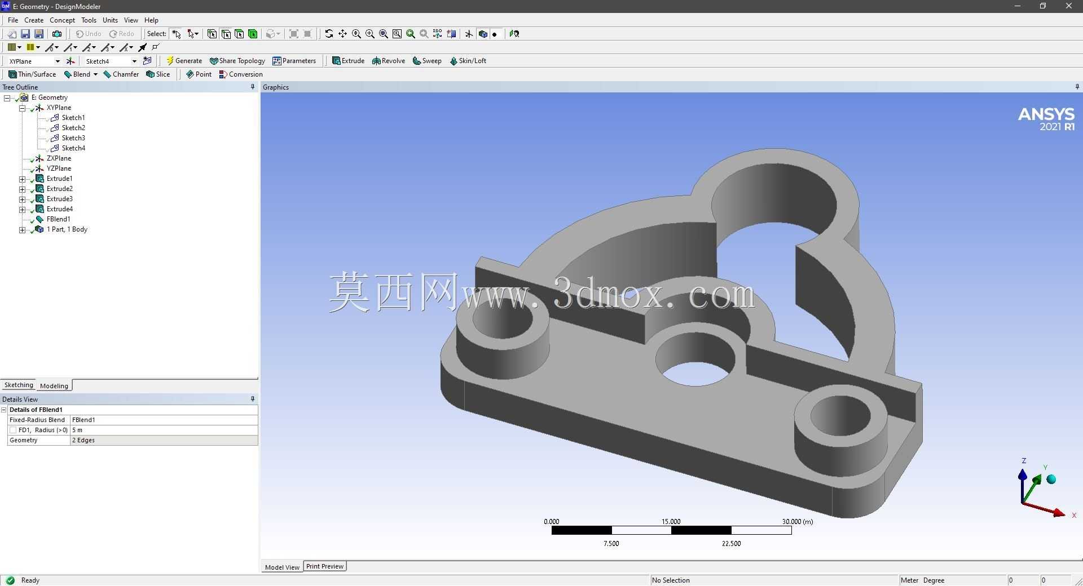Expand the 1 Part, 1 Body node
This screenshot has width=1083, height=586.
click(x=23, y=230)
